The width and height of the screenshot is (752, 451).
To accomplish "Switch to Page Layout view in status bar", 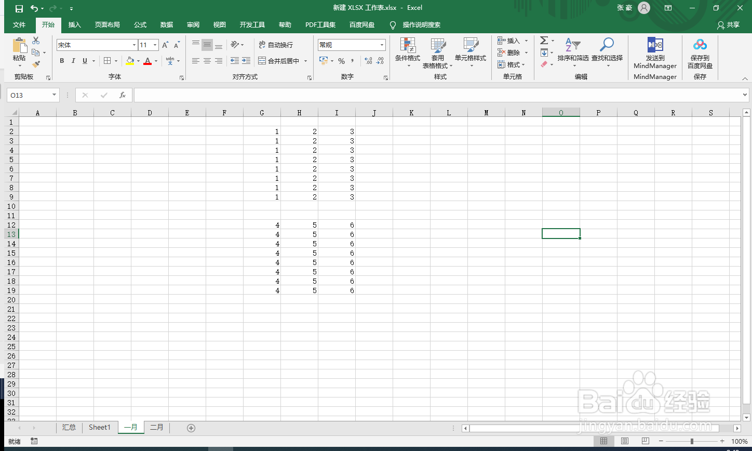I will [x=625, y=441].
